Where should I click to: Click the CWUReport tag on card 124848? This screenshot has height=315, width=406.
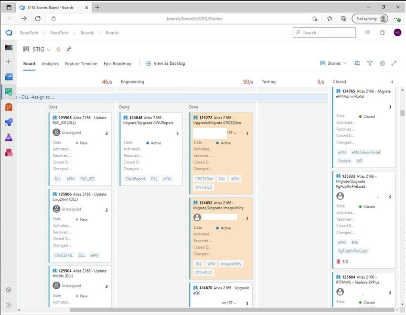tap(135, 179)
